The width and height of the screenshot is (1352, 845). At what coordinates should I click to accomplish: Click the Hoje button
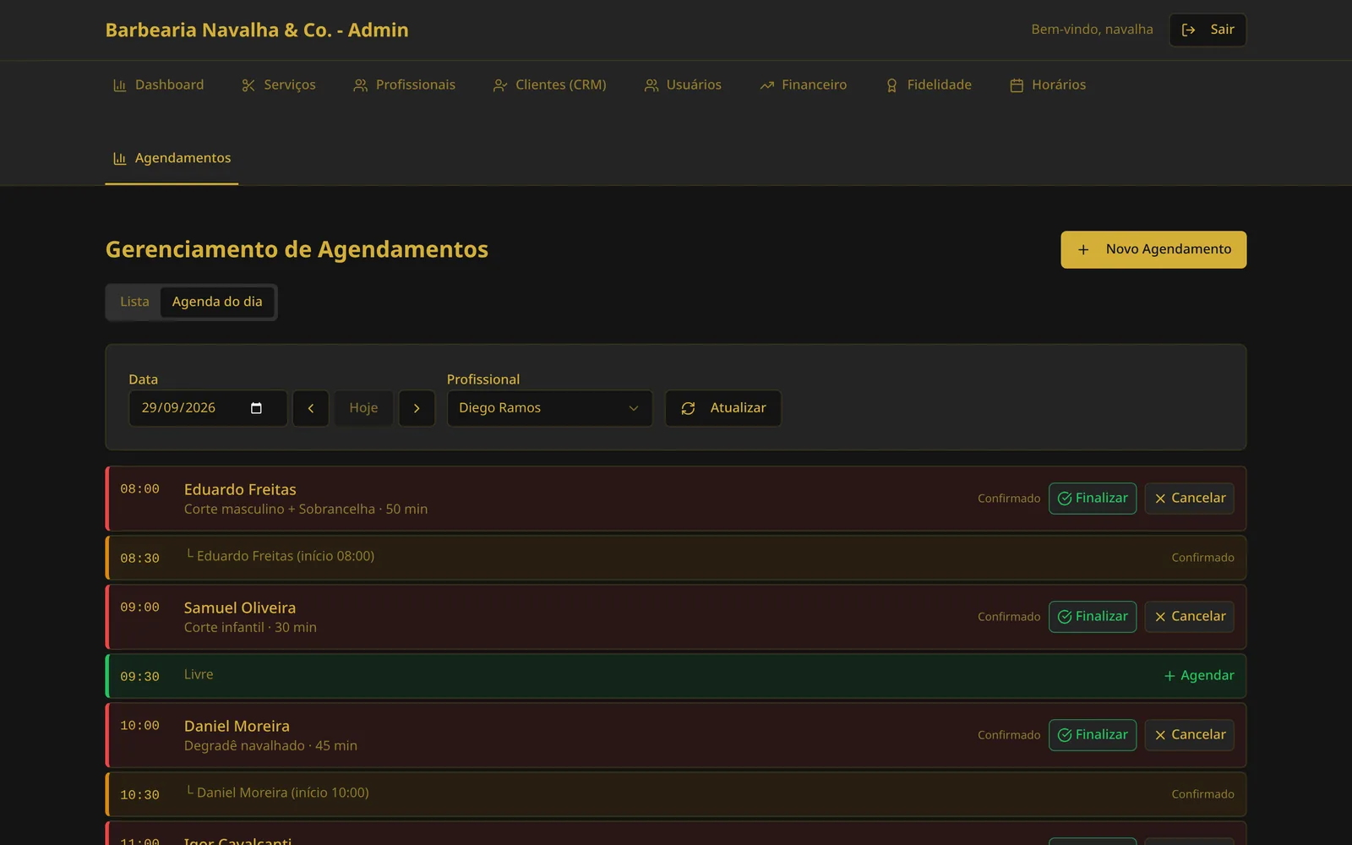(363, 408)
